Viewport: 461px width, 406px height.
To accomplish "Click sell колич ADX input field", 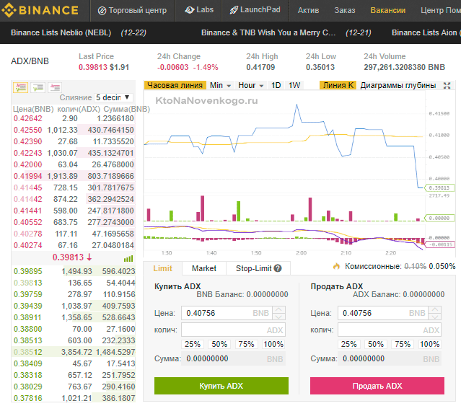I will [x=390, y=330].
